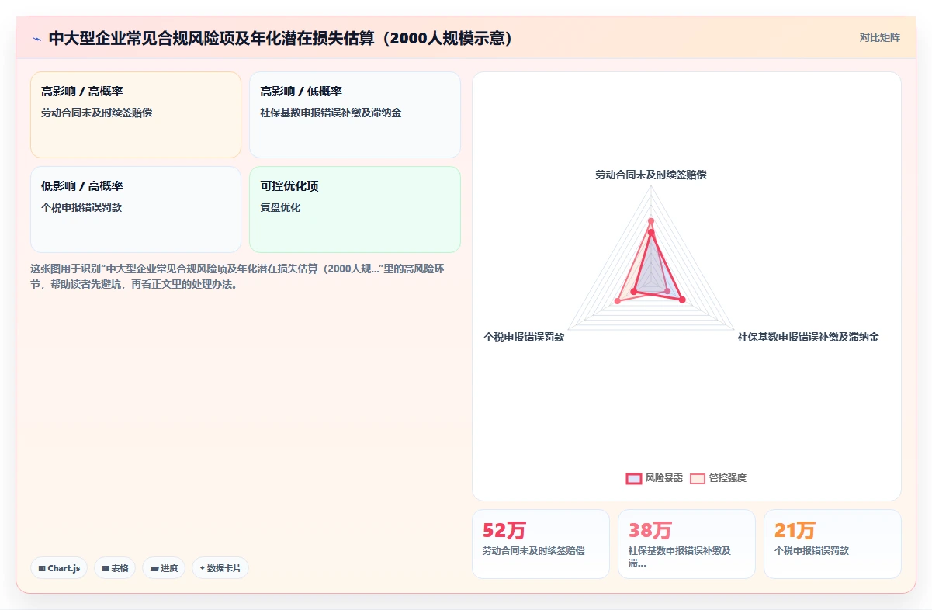Image resolution: width=932 pixels, height=610 pixels.
Task: Click 劳动合同未及时续签赔偿 in the top-left matrix card
Action: [96, 113]
